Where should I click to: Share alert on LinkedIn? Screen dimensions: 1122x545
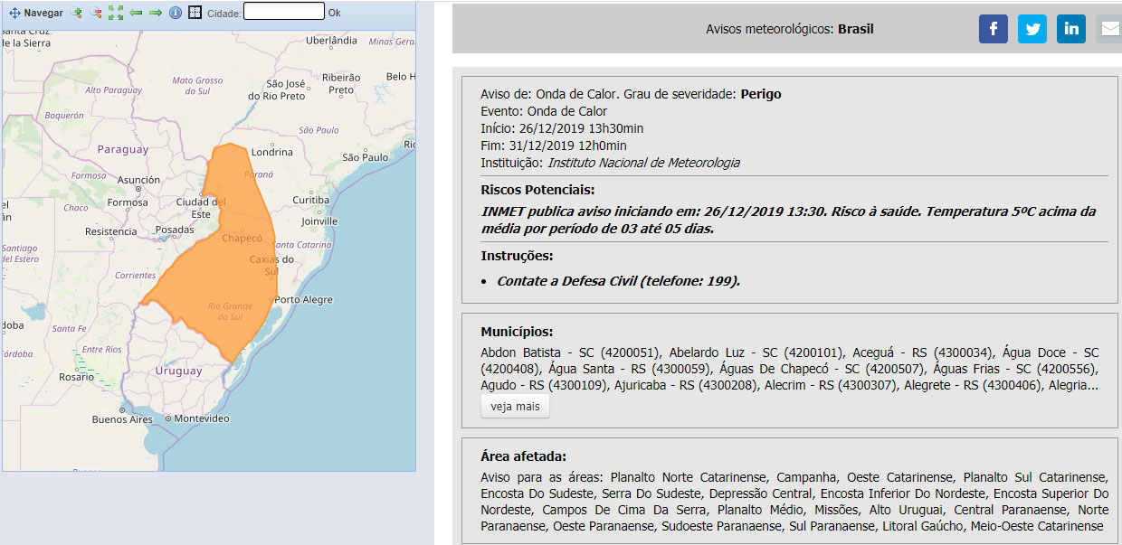point(1071,29)
